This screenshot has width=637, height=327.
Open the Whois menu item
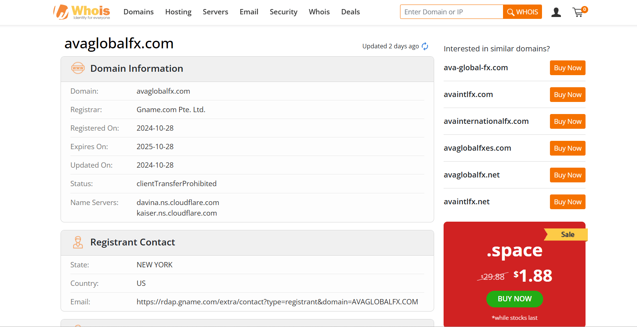(319, 12)
